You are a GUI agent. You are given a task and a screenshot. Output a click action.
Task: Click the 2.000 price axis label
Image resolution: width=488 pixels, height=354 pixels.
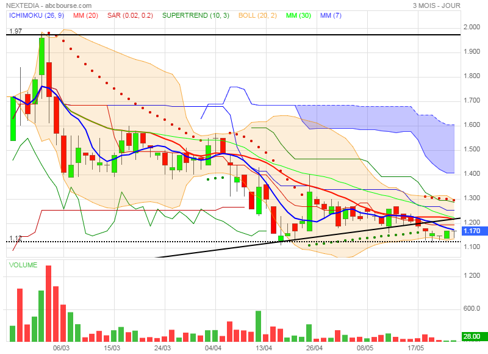(x=472, y=27)
